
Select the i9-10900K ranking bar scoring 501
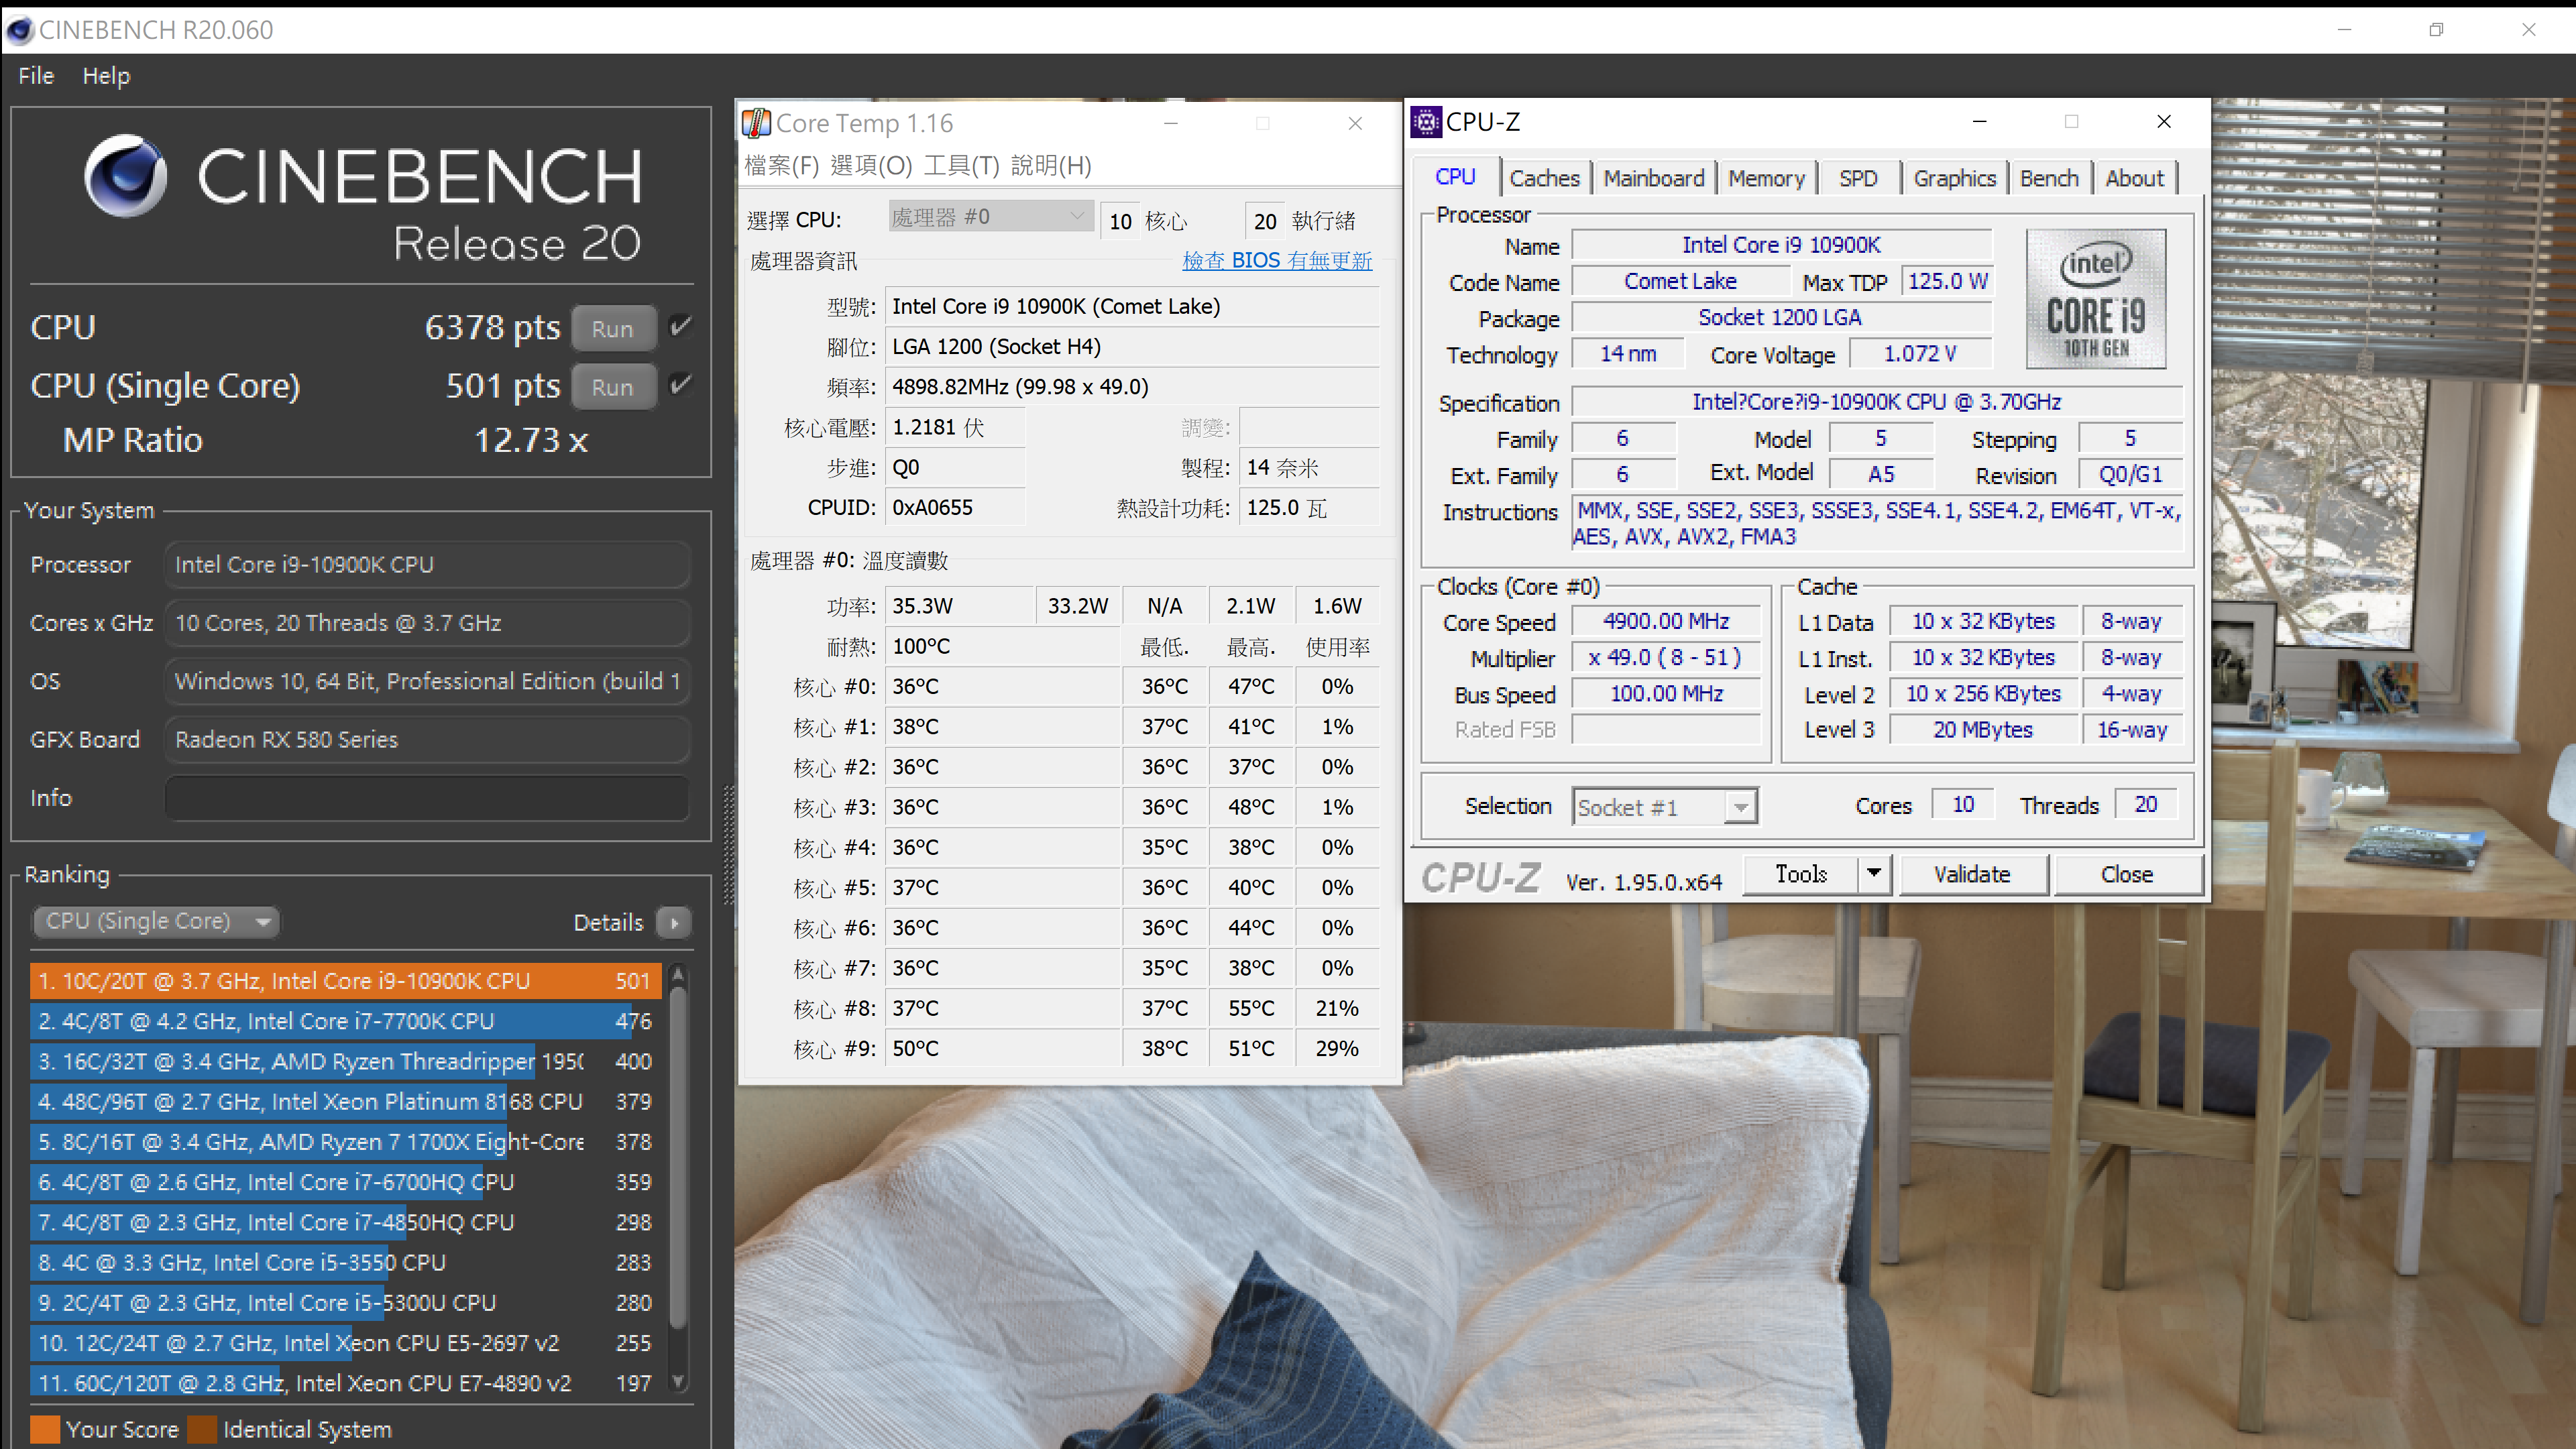pos(345,981)
